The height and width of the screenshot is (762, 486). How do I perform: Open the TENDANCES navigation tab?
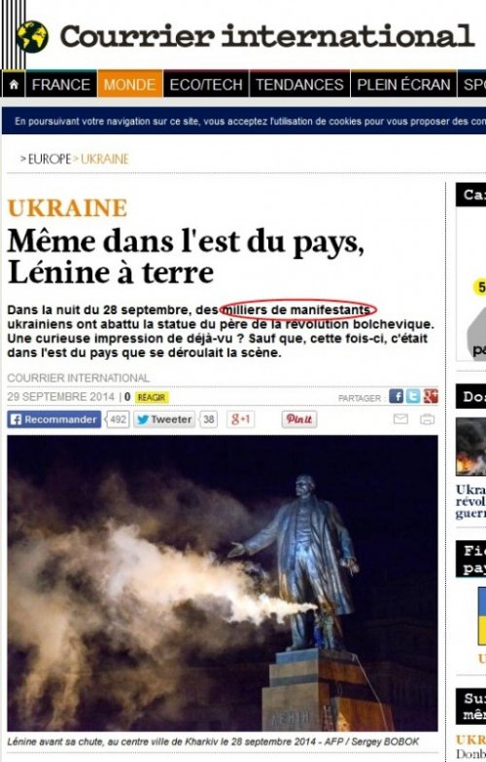click(x=299, y=85)
